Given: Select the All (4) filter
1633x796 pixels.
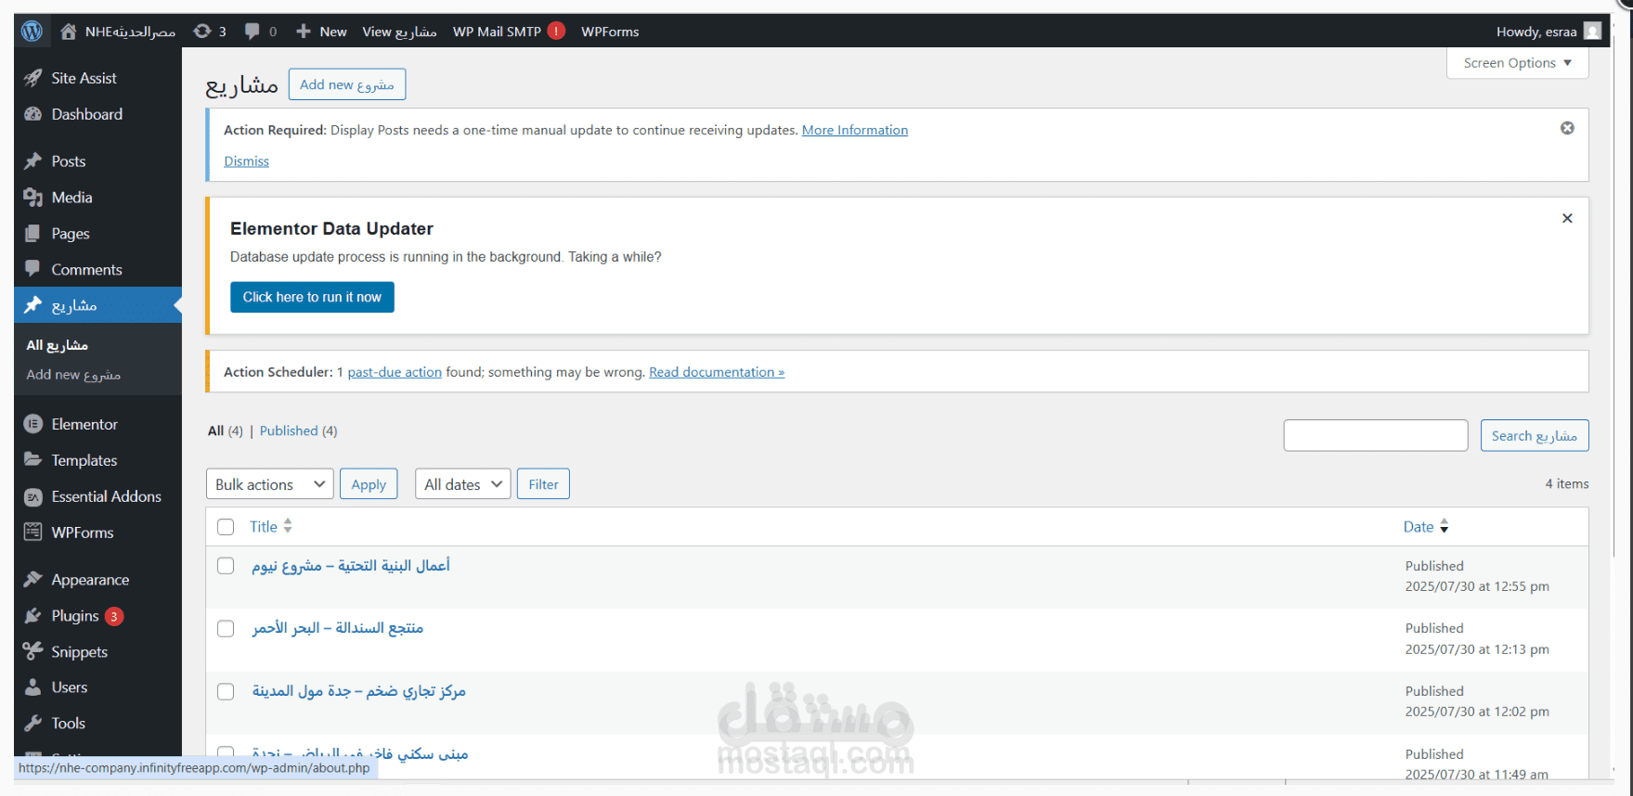Looking at the screenshot, I should (x=226, y=430).
